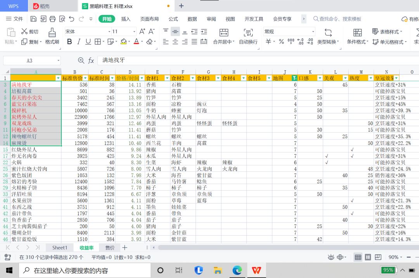
Task: Add a new sheet with plus button
Action: pos(125,248)
